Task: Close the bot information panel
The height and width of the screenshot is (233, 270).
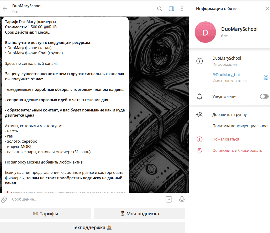Action: [267, 9]
